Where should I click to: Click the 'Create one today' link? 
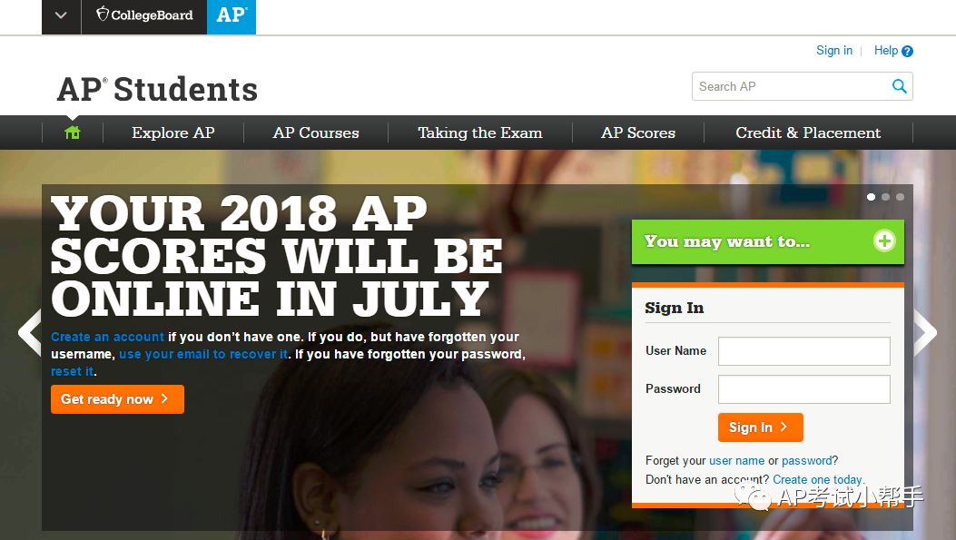tap(818, 480)
